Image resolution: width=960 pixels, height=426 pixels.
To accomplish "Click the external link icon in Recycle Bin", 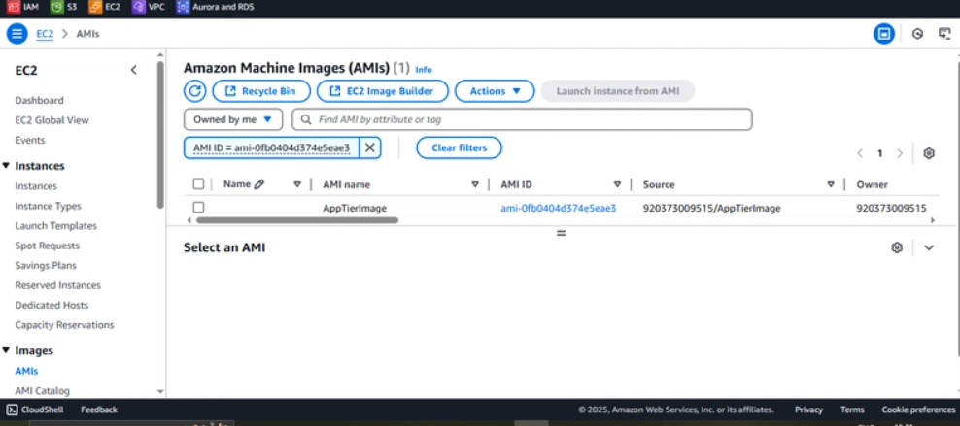I will pos(230,91).
